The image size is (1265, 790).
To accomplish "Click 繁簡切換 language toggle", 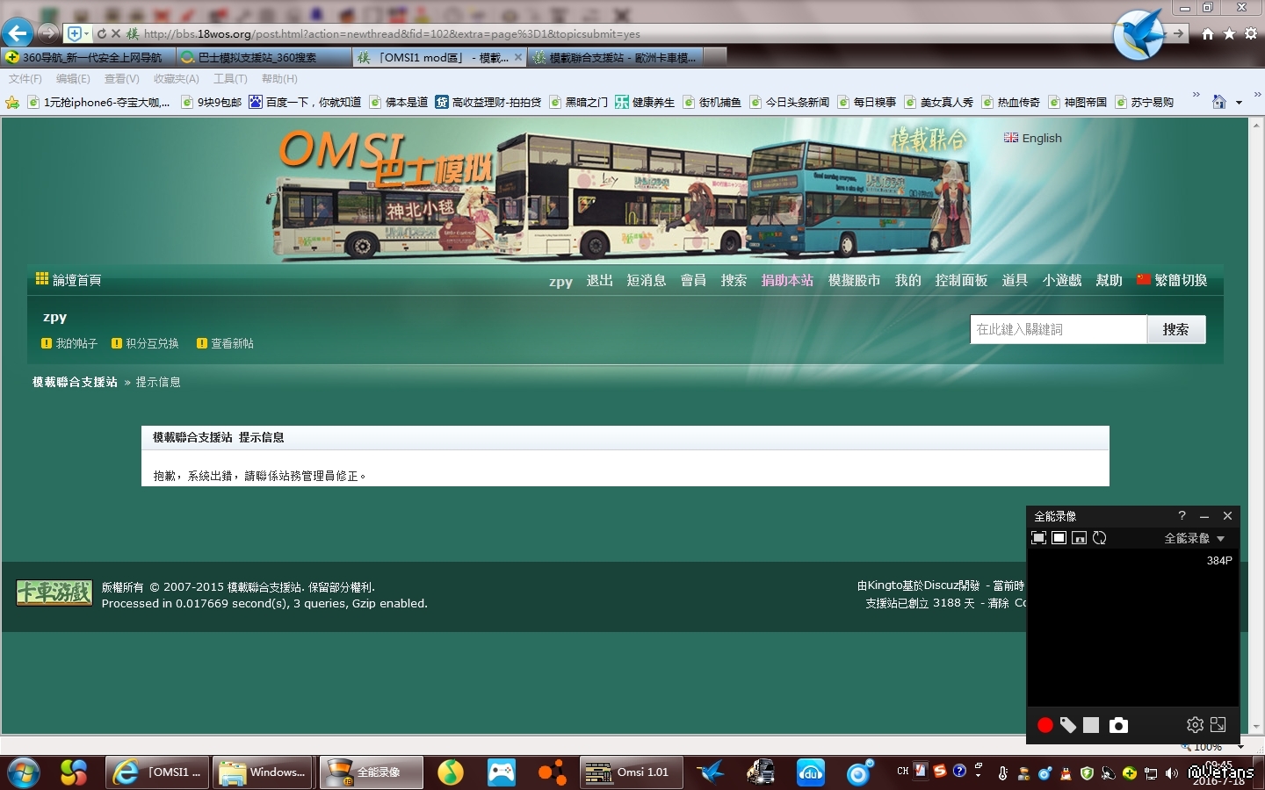I will tap(1172, 280).
